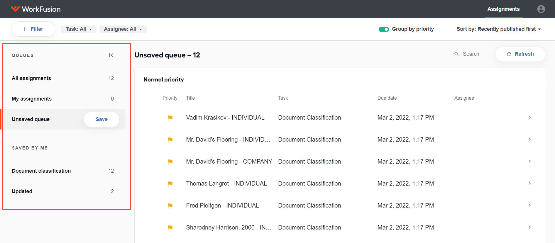Viewport: 555px width, 243px height.
Task: Expand the Assignee: All dropdown
Action: tap(123, 29)
